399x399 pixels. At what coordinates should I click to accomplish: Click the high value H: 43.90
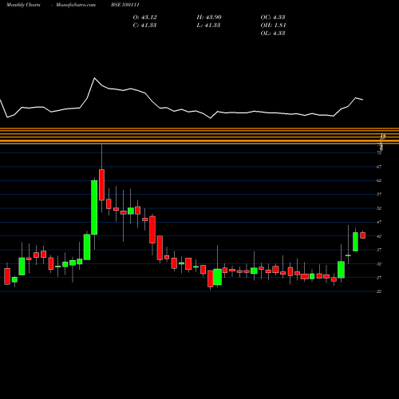[209, 18]
